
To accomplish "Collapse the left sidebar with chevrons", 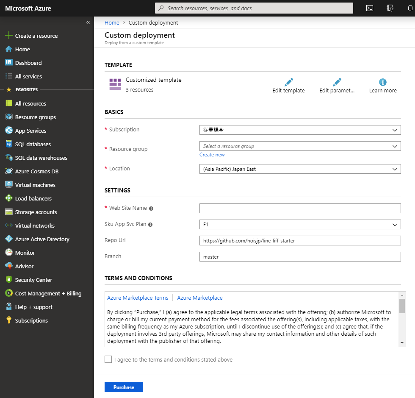I will [x=88, y=22].
